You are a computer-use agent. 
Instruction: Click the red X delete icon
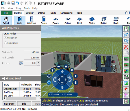pyautogui.click(x=126, y=47)
